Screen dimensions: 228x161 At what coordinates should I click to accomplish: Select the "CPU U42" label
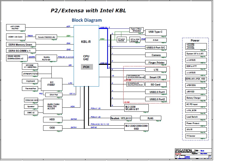[86, 58]
